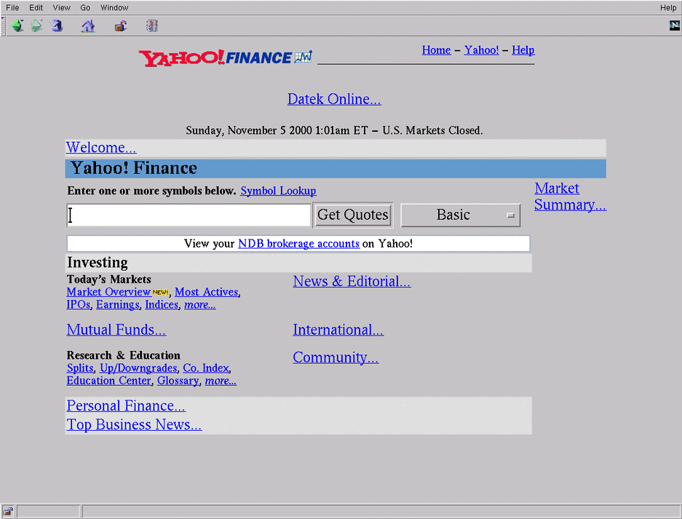Click more... under Research & Education

coord(221,381)
